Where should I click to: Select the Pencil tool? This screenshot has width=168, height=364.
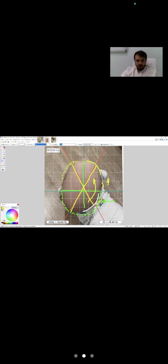(x=2, y=163)
